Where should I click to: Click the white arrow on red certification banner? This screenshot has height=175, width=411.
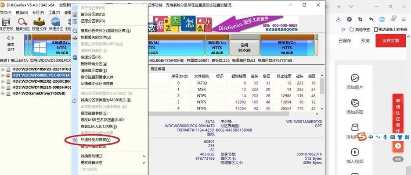pos(398,146)
